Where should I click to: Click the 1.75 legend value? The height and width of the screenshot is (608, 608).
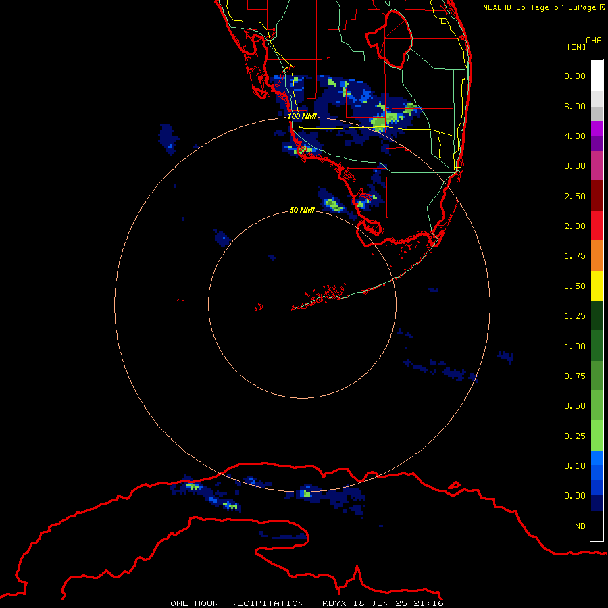coord(575,256)
